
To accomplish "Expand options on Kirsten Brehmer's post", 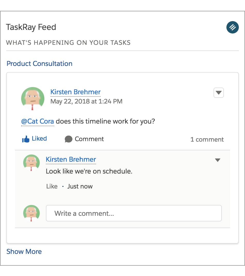I will (x=218, y=93).
